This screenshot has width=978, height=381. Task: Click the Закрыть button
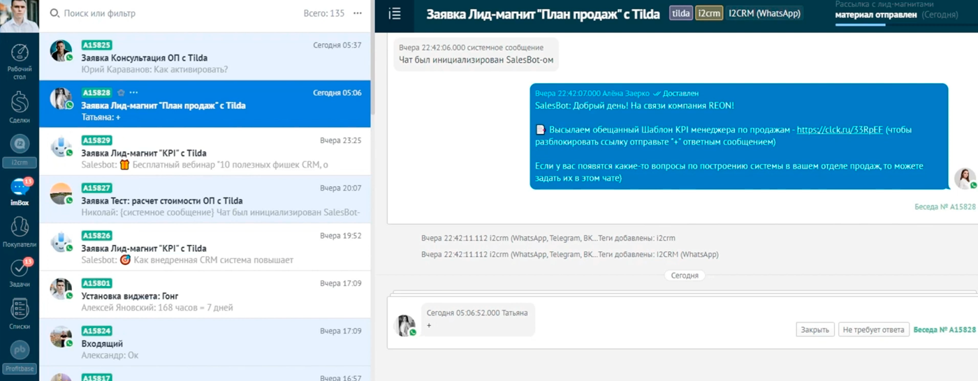pos(815,329)
